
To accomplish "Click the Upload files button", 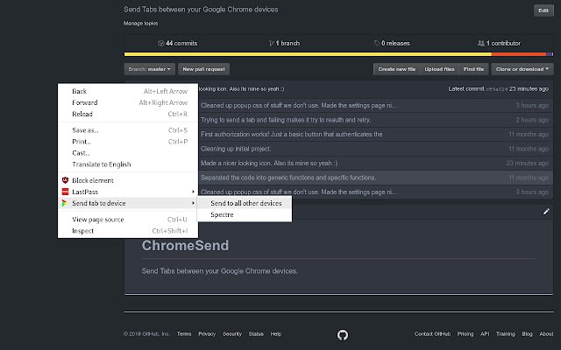I will (439, 69).
